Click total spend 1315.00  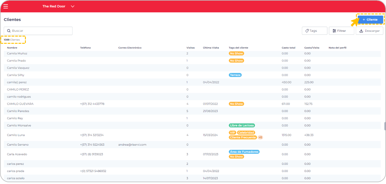(286, 135)
